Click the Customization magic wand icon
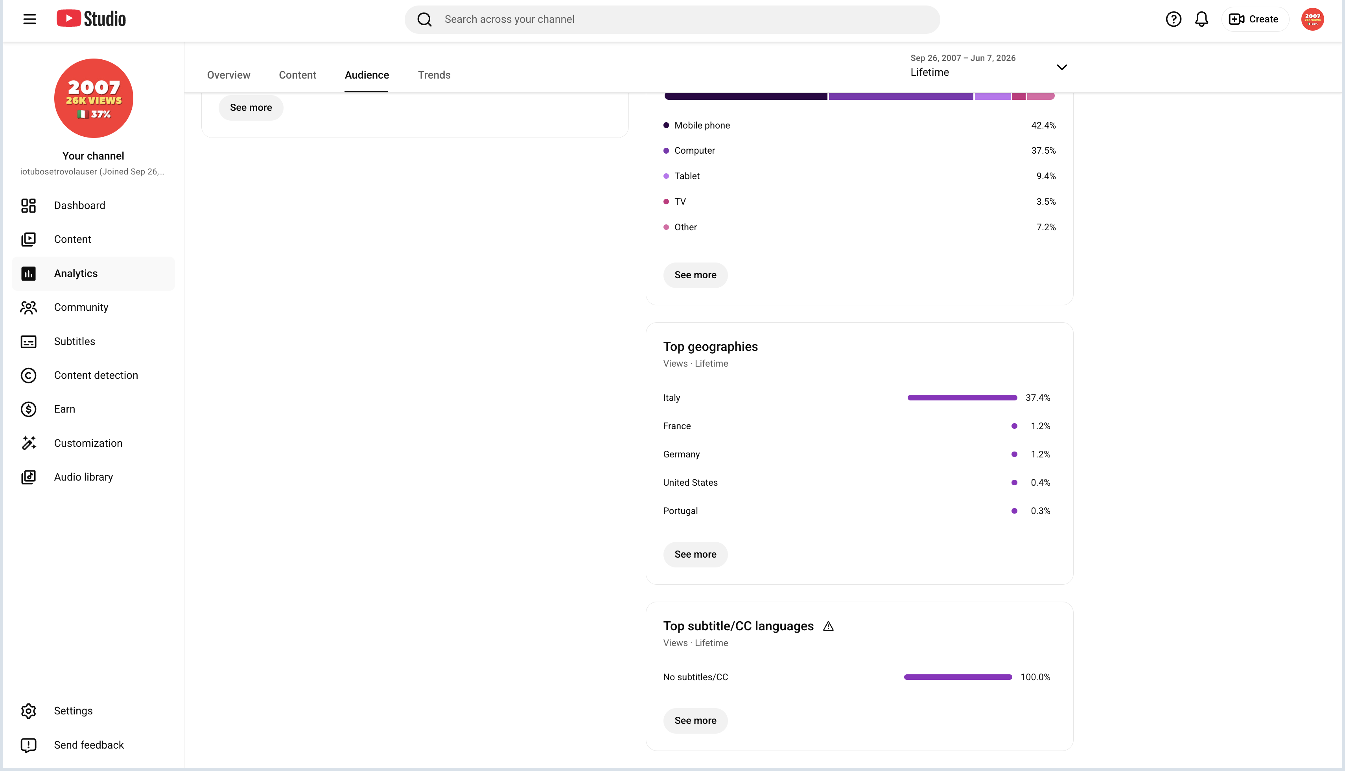 (x=29, y=443)
